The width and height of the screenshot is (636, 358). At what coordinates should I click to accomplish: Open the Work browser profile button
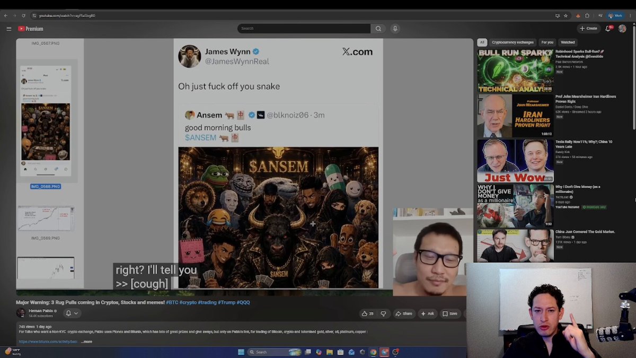[615, 15]
